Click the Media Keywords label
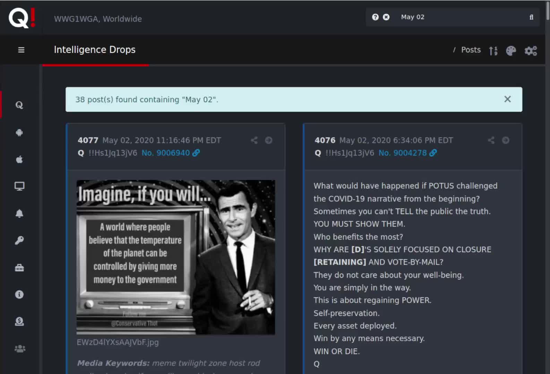This screenshot has height=374, width=550. pyautogui.click(x=113, y=363)
